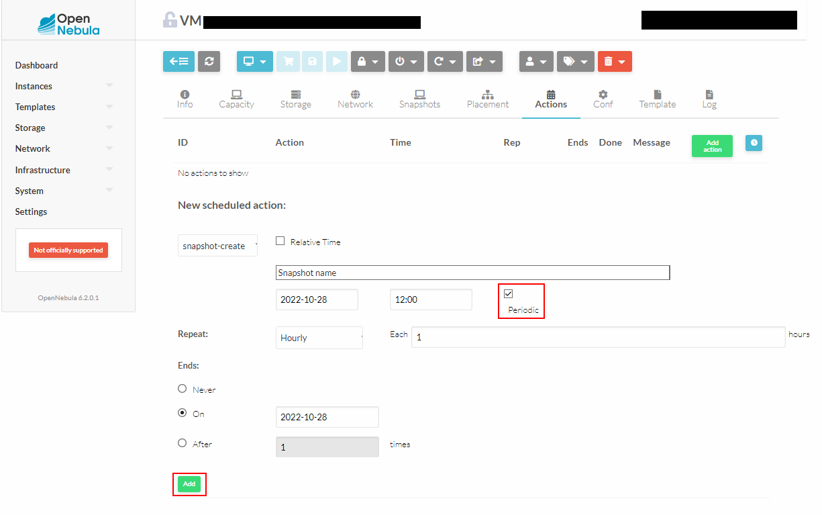The image size is (822, 515).
Task: Switch to the Snapshots tab
Action: (419, 99)
